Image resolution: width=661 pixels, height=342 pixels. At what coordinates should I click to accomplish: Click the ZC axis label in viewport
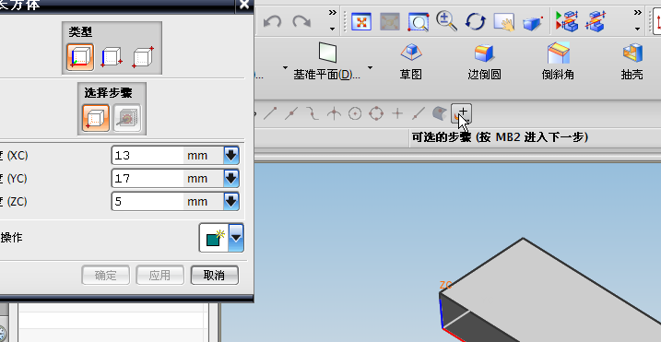pyautogui.click(x=445, y=286)
